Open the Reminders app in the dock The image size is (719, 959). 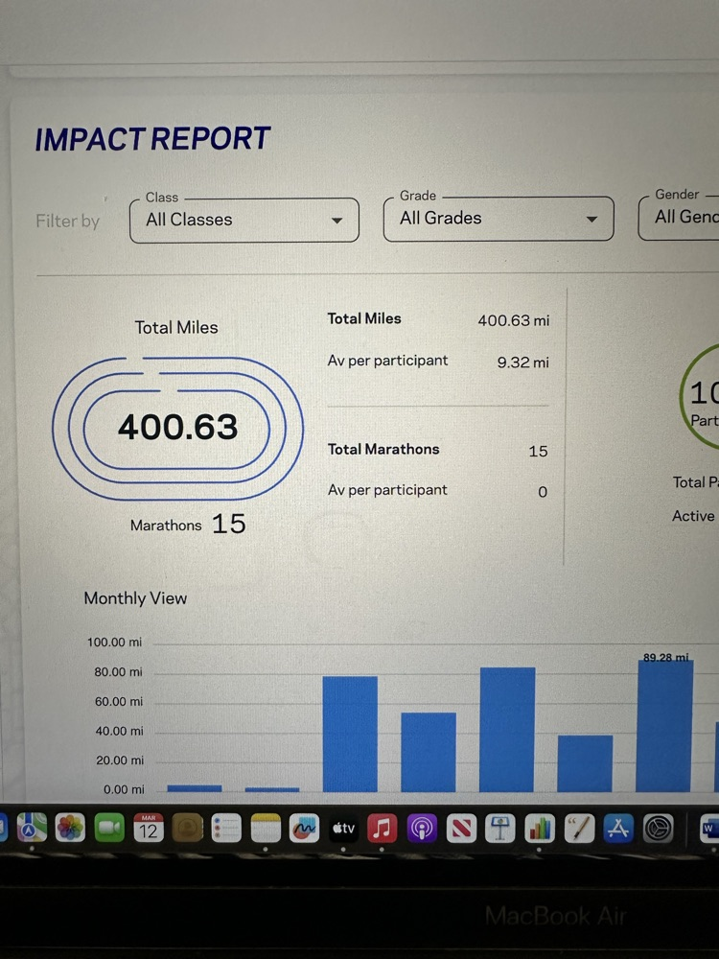226,828
